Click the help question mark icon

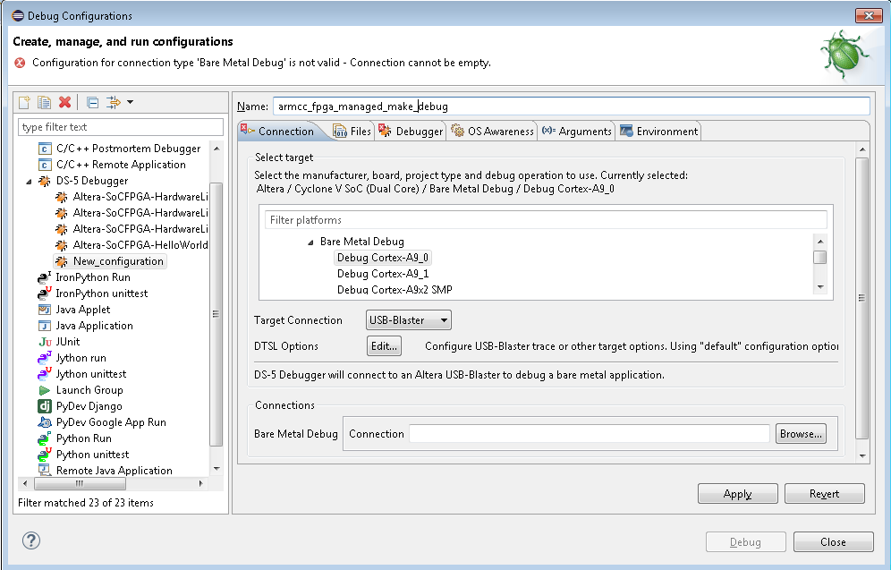[31, 540]
